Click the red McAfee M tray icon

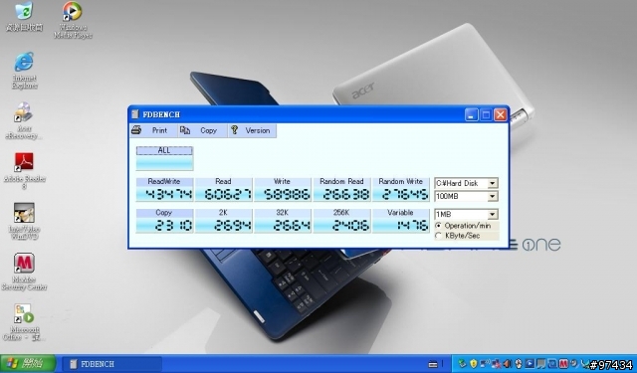pyautogui.click(x=563, y=364)
